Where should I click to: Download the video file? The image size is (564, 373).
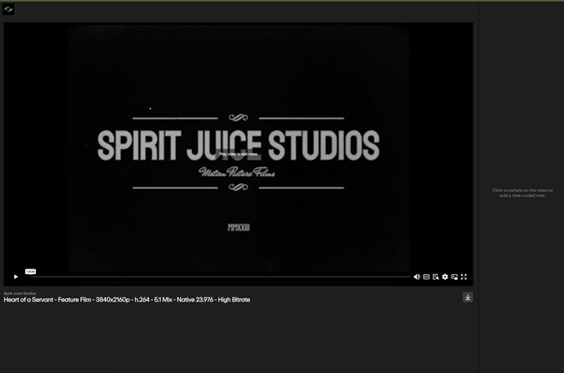467,297
